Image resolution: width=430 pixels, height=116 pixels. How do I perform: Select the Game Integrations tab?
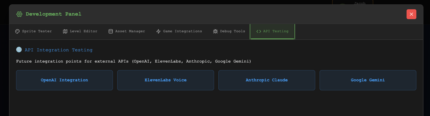(x=182, y=31)
